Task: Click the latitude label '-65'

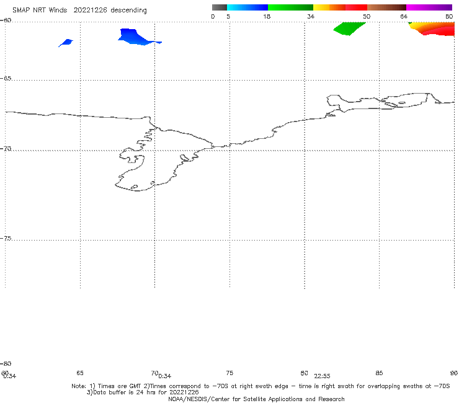Action: (6, 79)
